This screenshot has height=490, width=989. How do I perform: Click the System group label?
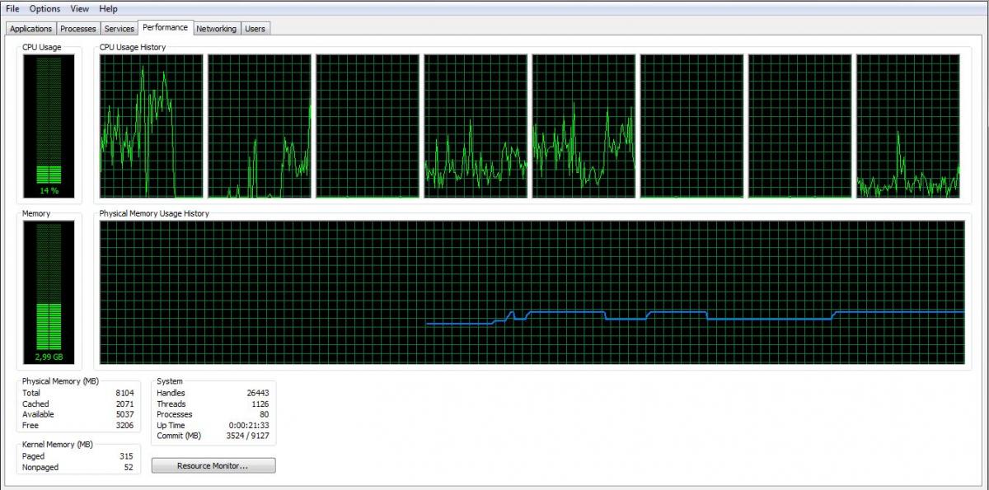click(x=170, y=381)
